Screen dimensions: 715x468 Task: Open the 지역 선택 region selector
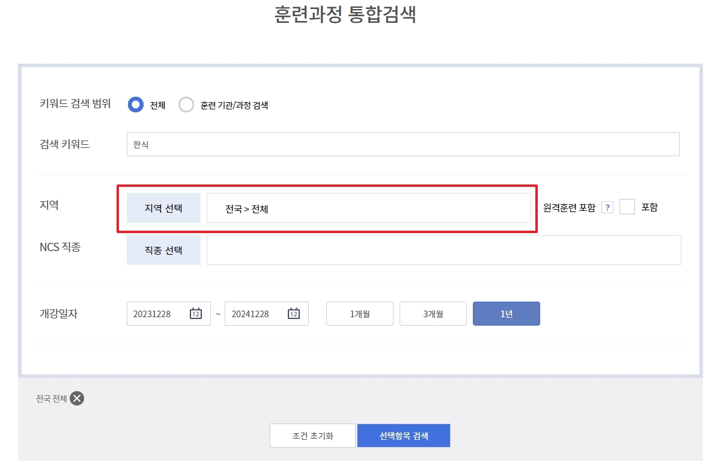(163, 208)
